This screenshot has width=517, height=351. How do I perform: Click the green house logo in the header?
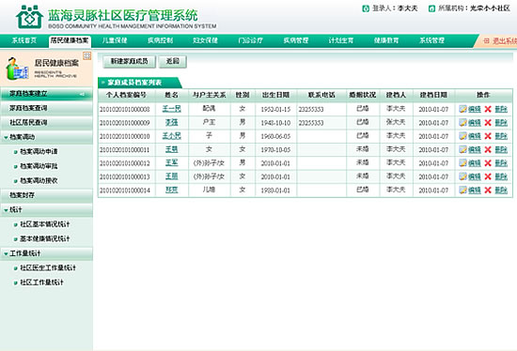30,17
